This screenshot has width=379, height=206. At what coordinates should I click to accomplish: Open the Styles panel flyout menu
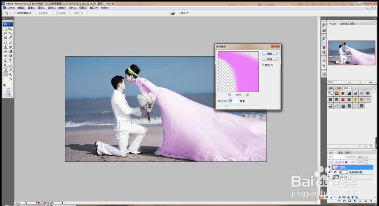[x=374, y=89]
